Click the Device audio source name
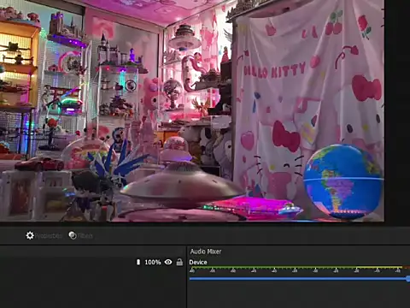Screen dimensions: 410x308 198,262
